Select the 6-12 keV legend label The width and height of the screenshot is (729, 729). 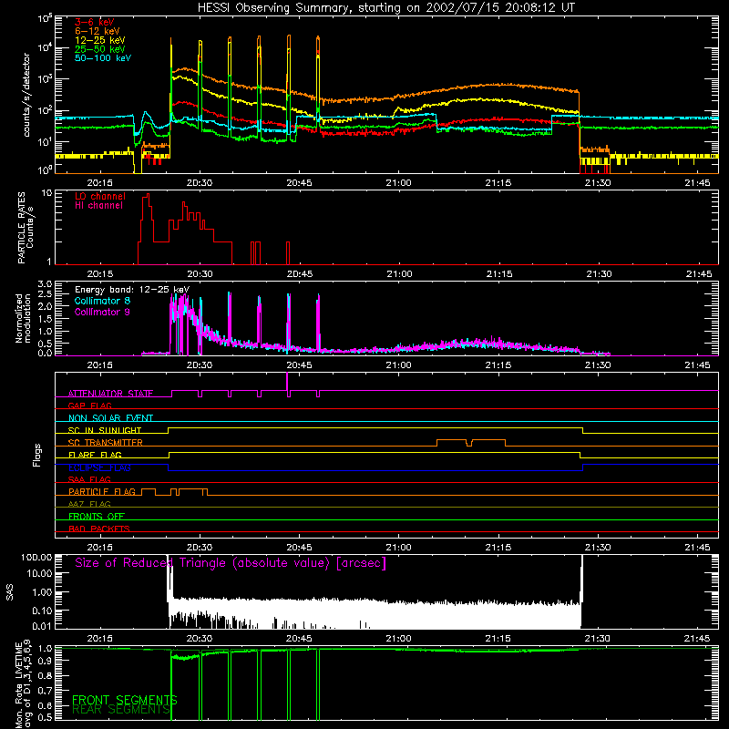point(98,31)
